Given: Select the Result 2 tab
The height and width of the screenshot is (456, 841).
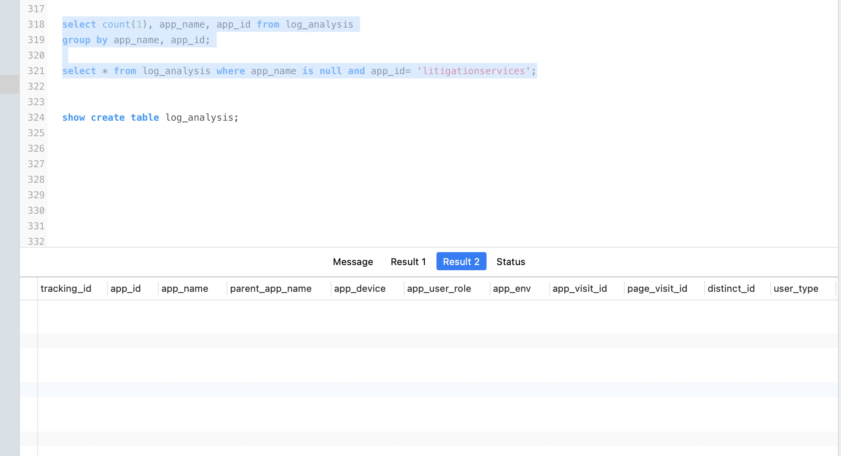Looking at the screenshot, I should (461, 262).
